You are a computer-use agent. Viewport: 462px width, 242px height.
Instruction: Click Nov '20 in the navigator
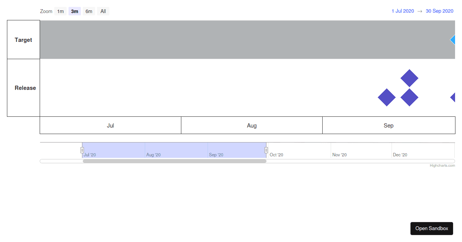click(x=339, y=155)
